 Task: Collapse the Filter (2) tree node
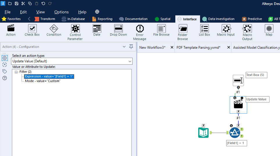16,72
